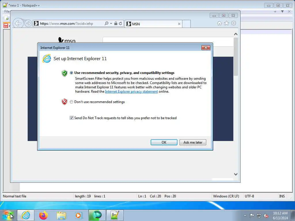Refresh the MSN page
The image size is (295, 221).
pyautogui.click(x=120, y=23)
